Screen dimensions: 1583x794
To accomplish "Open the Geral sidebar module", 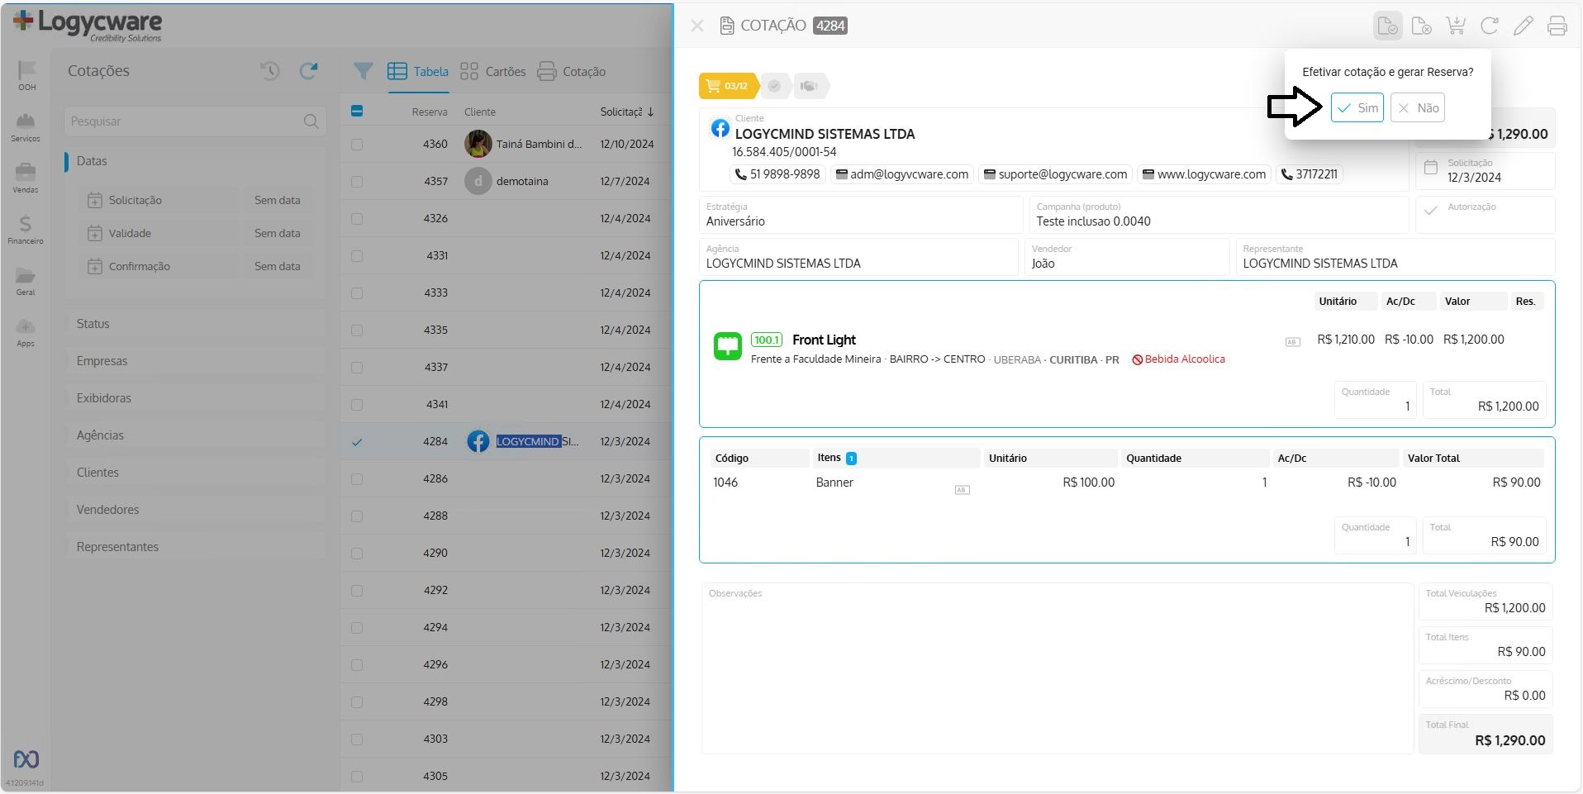I will [26, 281].
